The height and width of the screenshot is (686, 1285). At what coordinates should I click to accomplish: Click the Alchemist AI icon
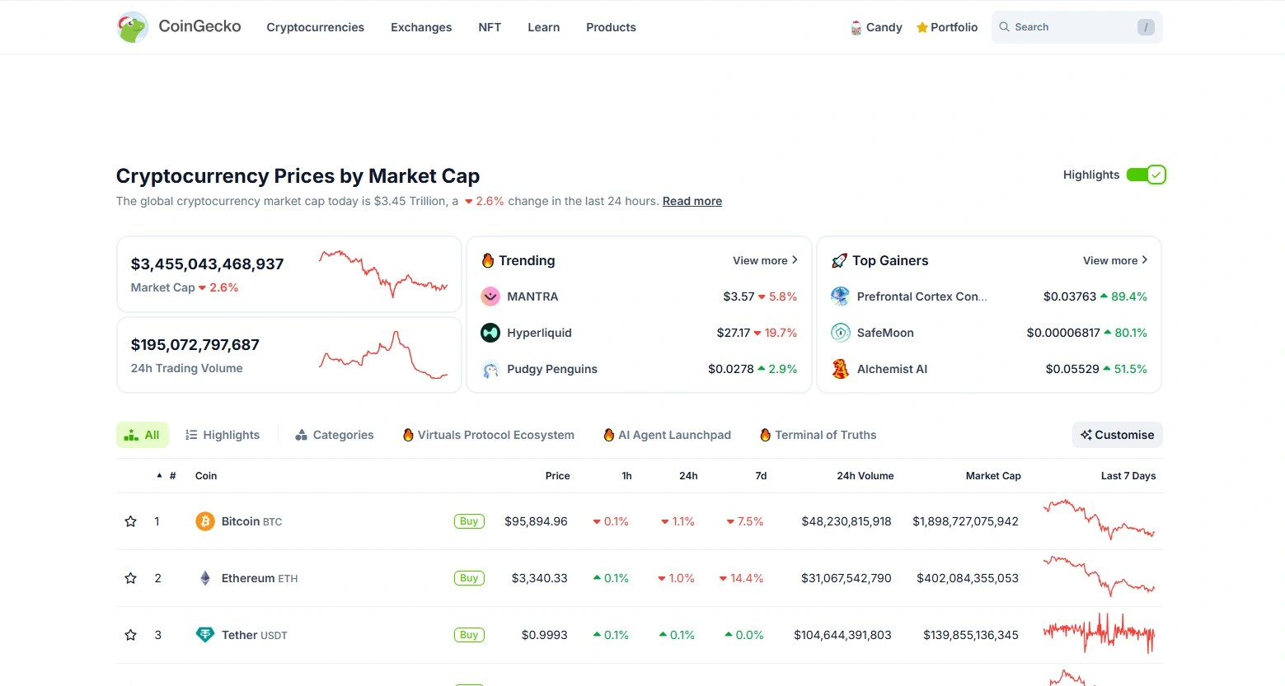click(x=840, y=369)
